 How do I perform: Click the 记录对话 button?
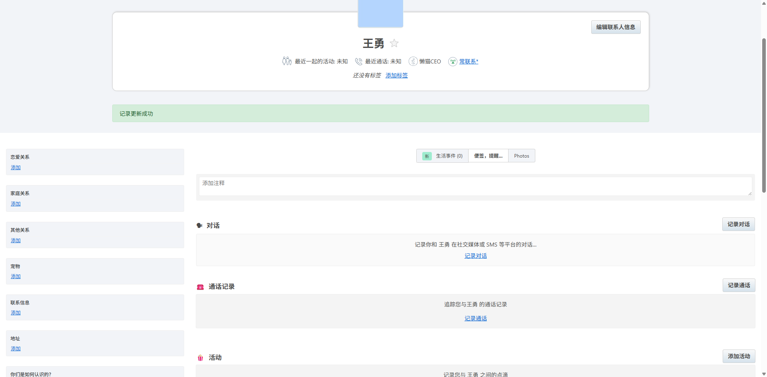(x=738, y=224)
